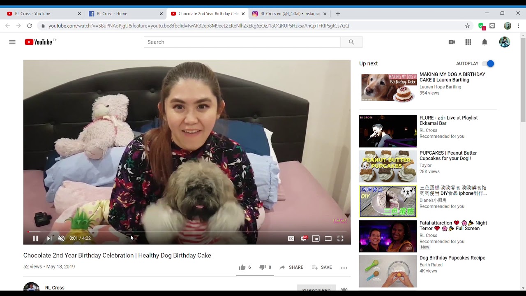The height and width of the screenshot is (296, 526).
Task: Click the Lauren Hope Bartling channel name
Action: pos(440,87)
